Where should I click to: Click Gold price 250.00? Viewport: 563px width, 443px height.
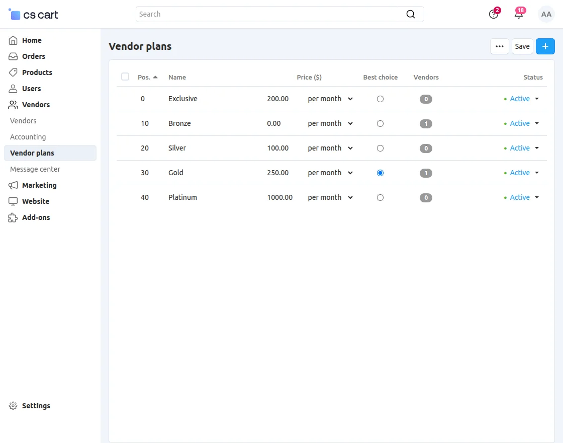[277, 173]
